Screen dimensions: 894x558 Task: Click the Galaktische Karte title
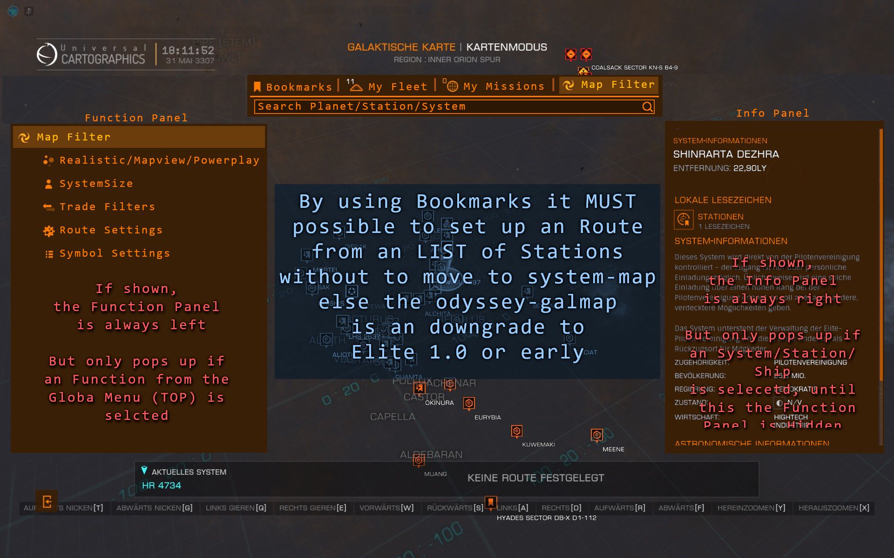tap(401, 47)
